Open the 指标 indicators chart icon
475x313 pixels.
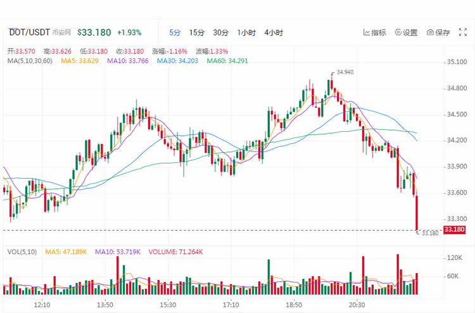point(366,32)
